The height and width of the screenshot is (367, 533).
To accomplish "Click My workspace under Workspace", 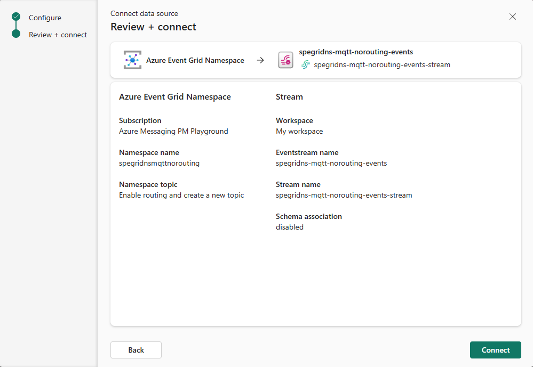I will [299, 131].
